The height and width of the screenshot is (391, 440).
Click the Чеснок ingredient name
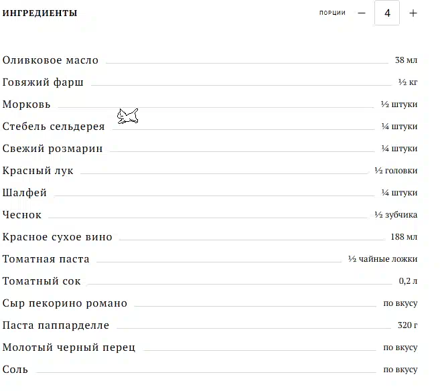[22, 215]
